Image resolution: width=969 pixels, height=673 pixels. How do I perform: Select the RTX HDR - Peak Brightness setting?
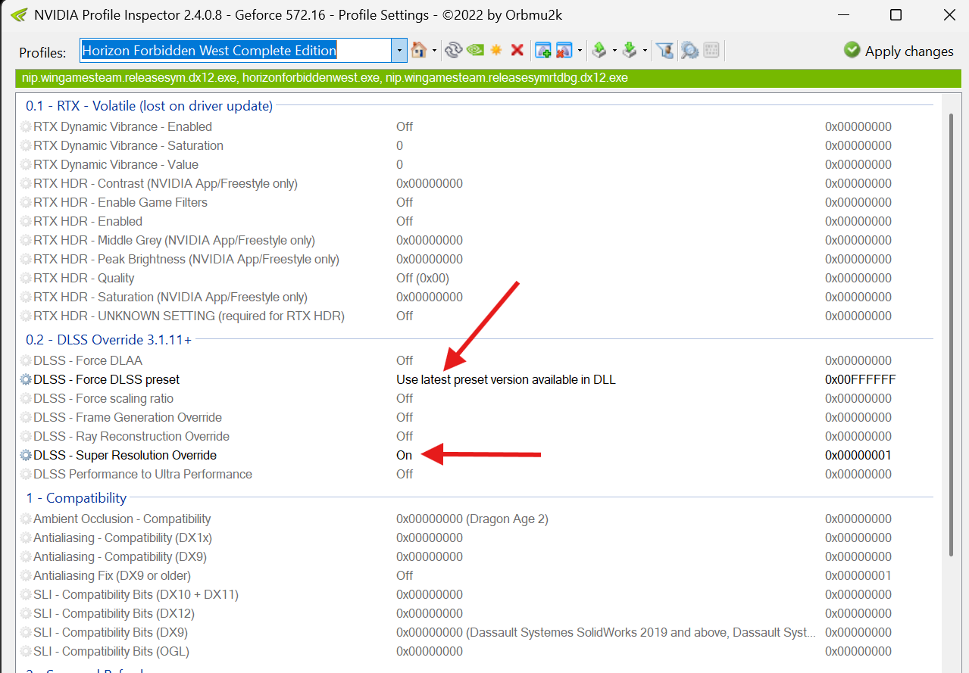(186, 259)
